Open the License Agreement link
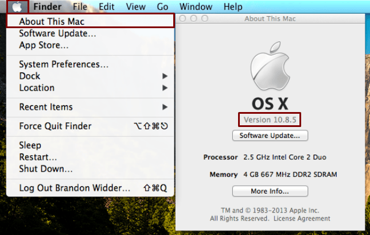 click(302, 218)
